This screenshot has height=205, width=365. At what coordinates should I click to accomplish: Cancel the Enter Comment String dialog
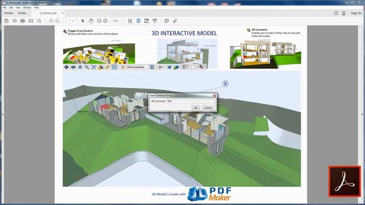tap(208, 108)
